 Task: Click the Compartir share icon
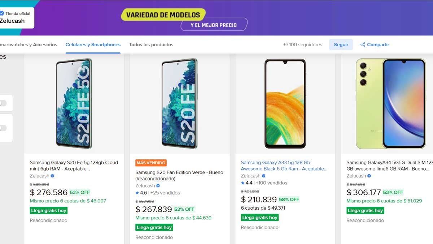click(362, 44)
